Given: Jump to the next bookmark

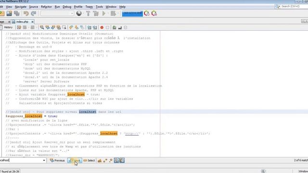Looking at the screenshot, I should [x=77, y=27].
